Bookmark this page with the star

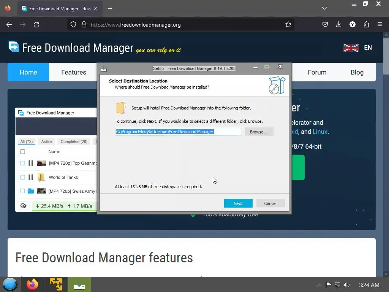pyautogui.click(x=288, y=25)
